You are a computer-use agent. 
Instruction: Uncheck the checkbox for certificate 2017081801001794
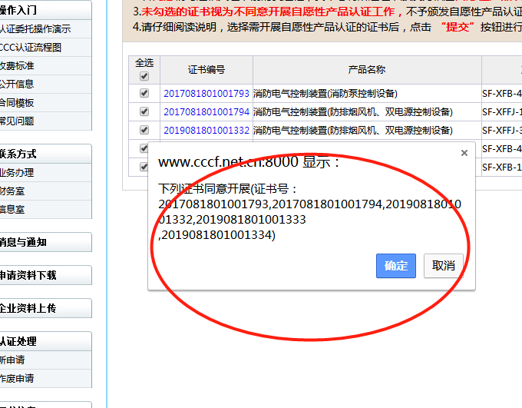click(x=144, y=112)
